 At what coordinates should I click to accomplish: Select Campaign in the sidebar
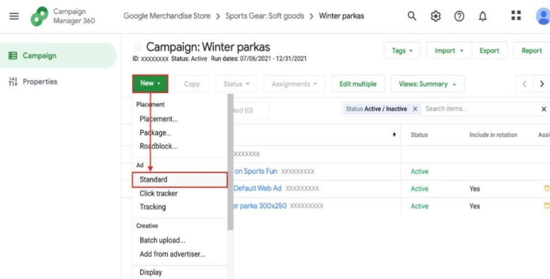(x=58, y=55)
